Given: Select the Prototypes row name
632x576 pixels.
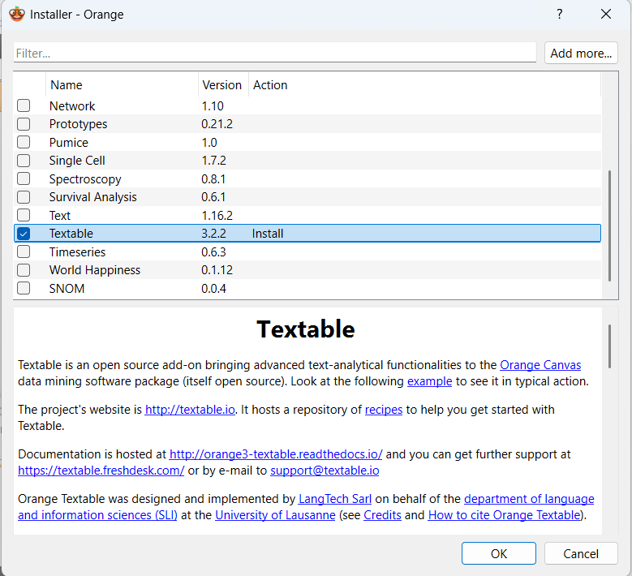Looking at the screenshot, I should (78, 124).
